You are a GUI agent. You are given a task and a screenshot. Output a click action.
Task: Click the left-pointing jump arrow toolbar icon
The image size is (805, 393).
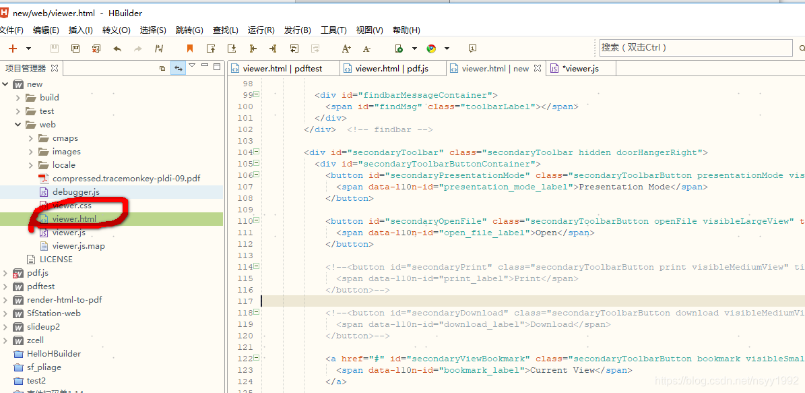coord(253,49)
